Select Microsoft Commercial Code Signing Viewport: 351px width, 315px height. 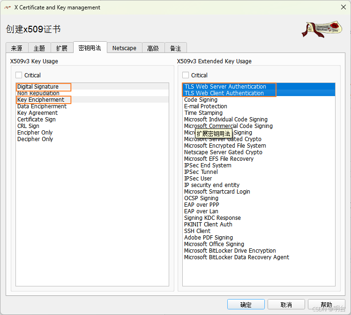(x=259, y=126)
